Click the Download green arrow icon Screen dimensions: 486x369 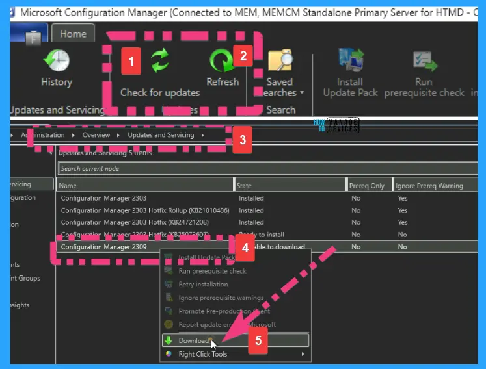(x=169, y=340)
